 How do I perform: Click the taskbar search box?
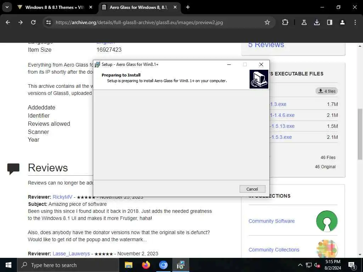(68, 265)
